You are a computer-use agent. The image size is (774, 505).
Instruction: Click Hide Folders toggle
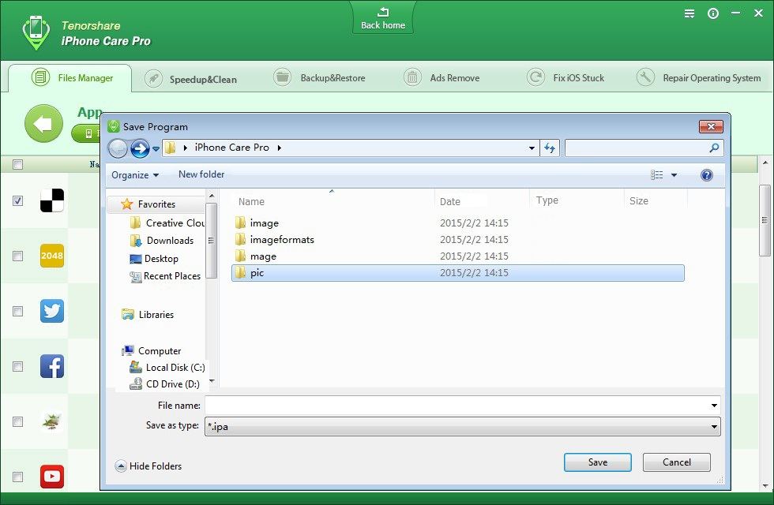(x=148, y=466)
